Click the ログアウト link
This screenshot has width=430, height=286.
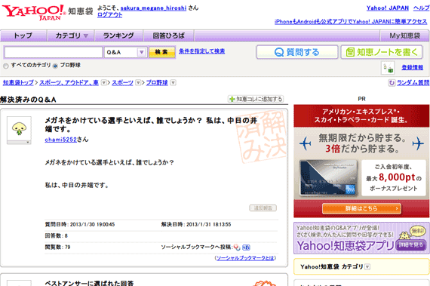[x=109, y=15]
